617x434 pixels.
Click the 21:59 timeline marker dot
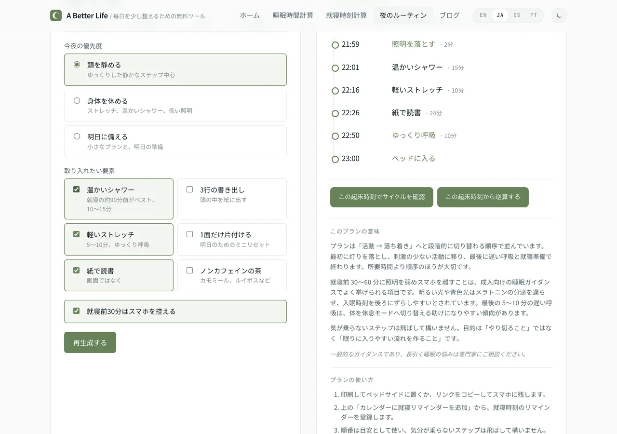pyautogui.click(x=335, y=45)
